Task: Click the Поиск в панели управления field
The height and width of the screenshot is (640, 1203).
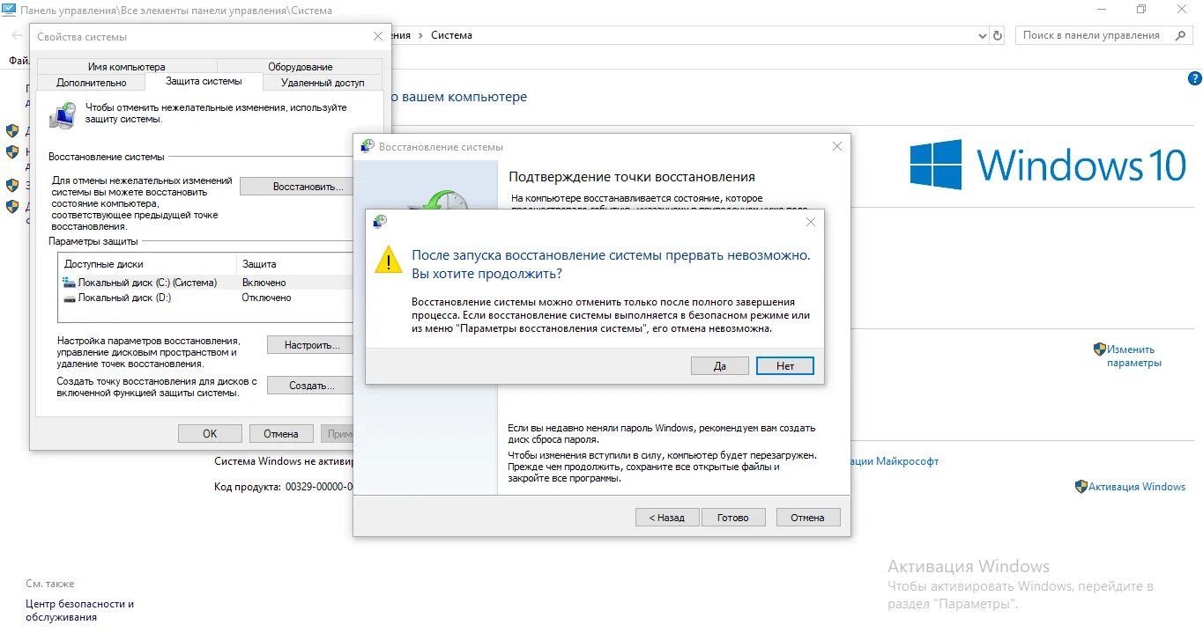Action: (1104, 35)
